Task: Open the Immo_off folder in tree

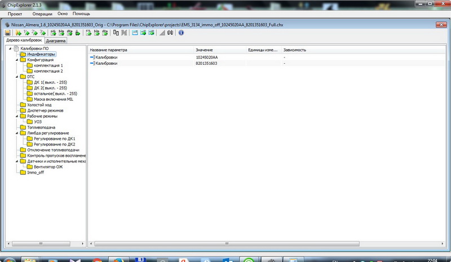Action: pyautogui.click(x=35, y=172)
